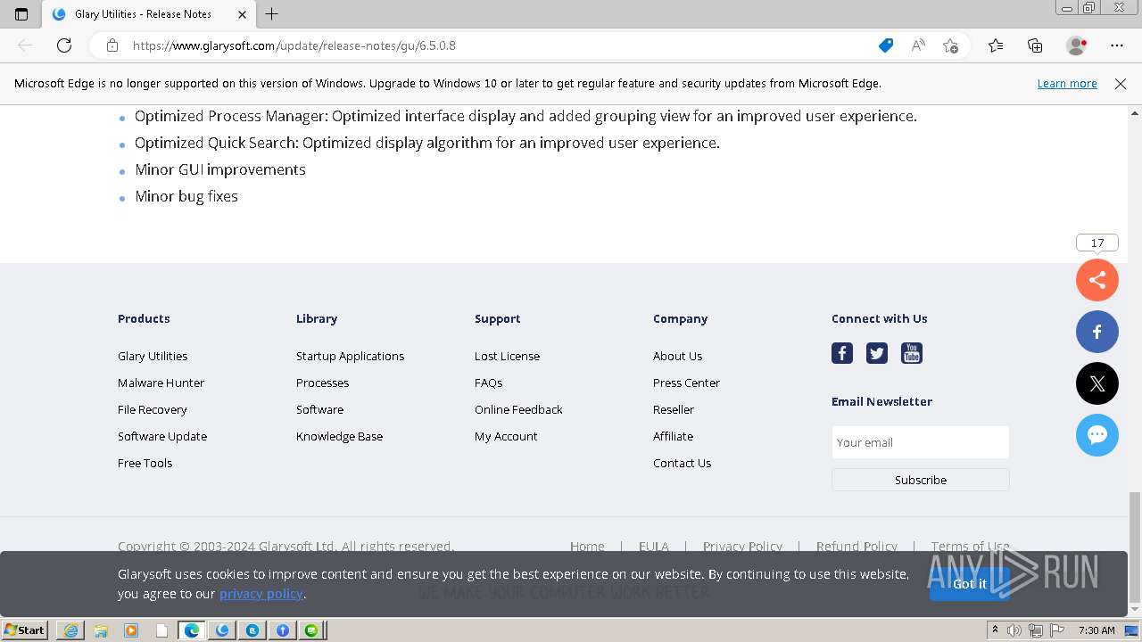The width and height of the screenshot is (1142, 642).
Task: Click the page vertical scrollbar thumb
Action: point(1135,547)
